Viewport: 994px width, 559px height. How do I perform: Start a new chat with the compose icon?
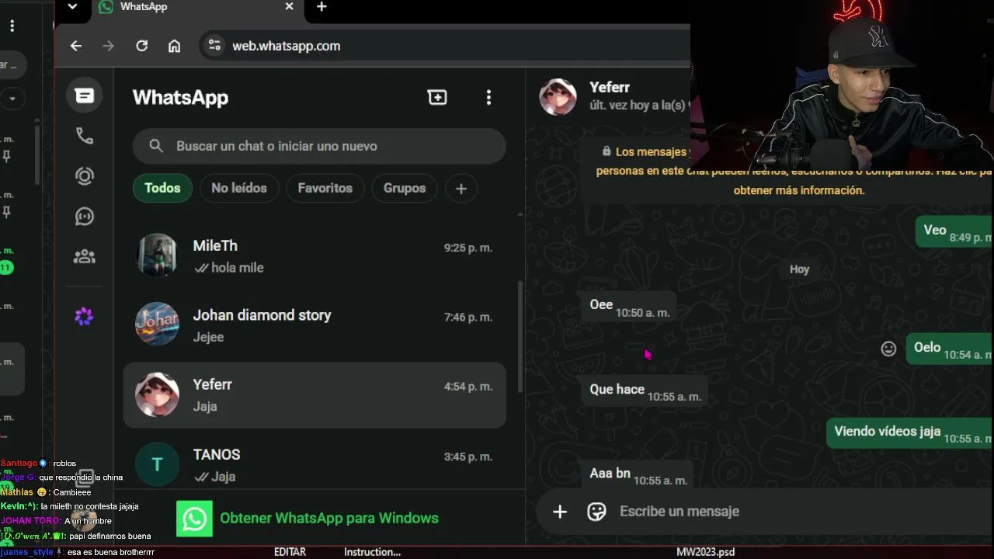[x=437, y=97]
